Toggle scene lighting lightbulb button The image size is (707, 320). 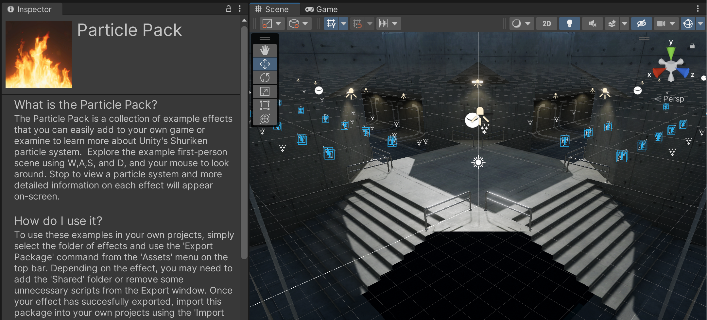[x=569, y=24]
